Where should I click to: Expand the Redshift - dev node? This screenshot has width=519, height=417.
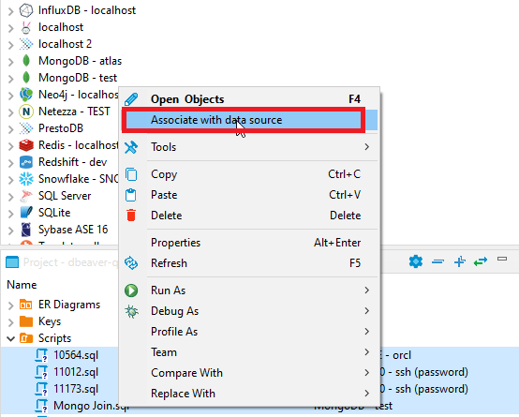tap(11, 163)
